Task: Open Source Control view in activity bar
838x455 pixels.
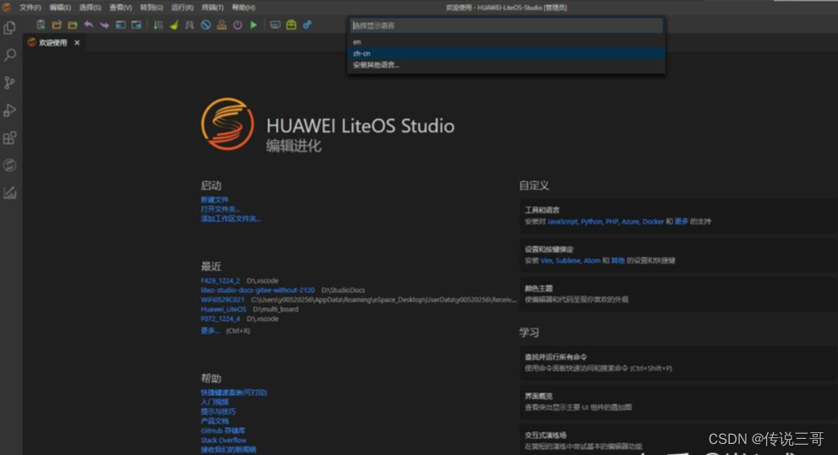Action: [x=9, y=83]
